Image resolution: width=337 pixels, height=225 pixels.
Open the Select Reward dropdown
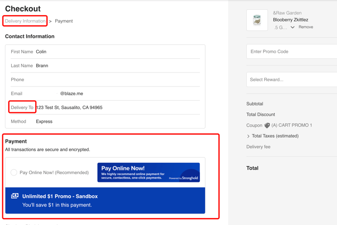[x=291, y=80]
